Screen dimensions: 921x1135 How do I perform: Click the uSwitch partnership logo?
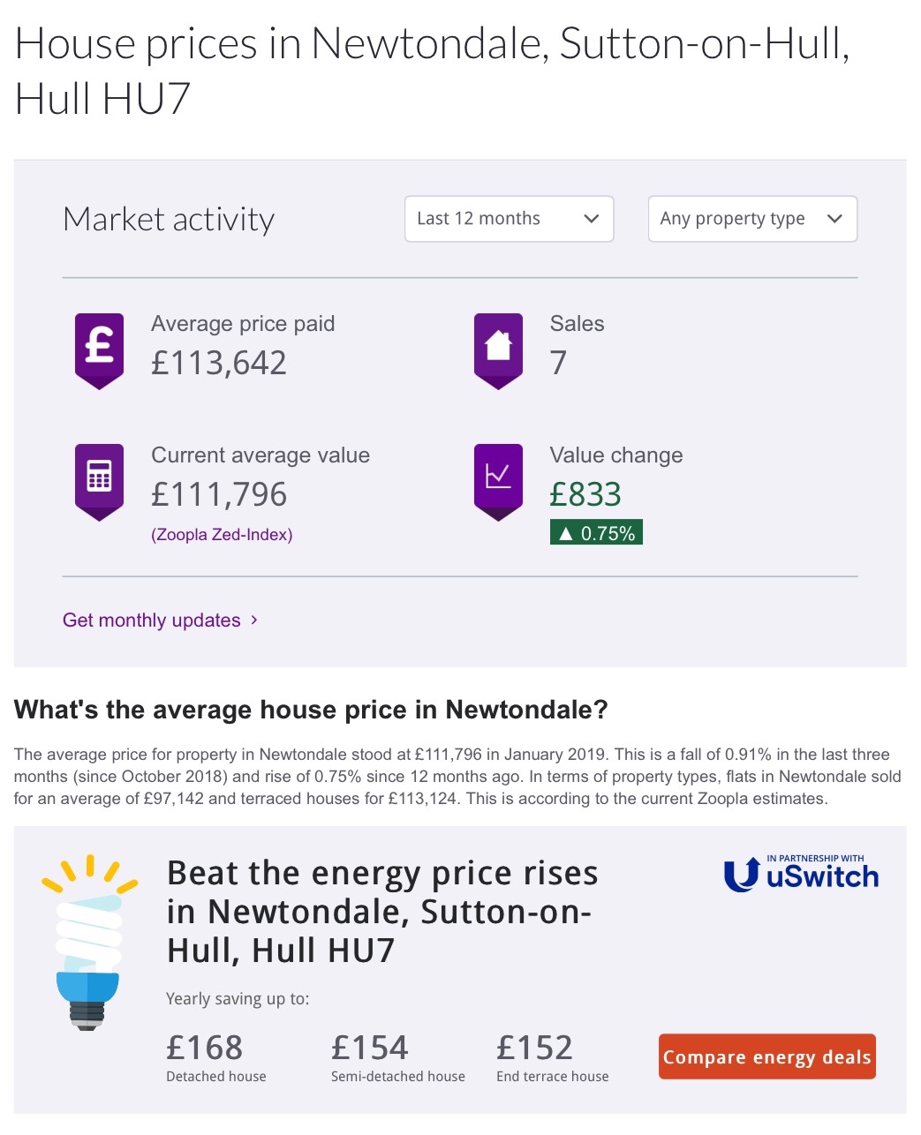(x=801, y=874)
